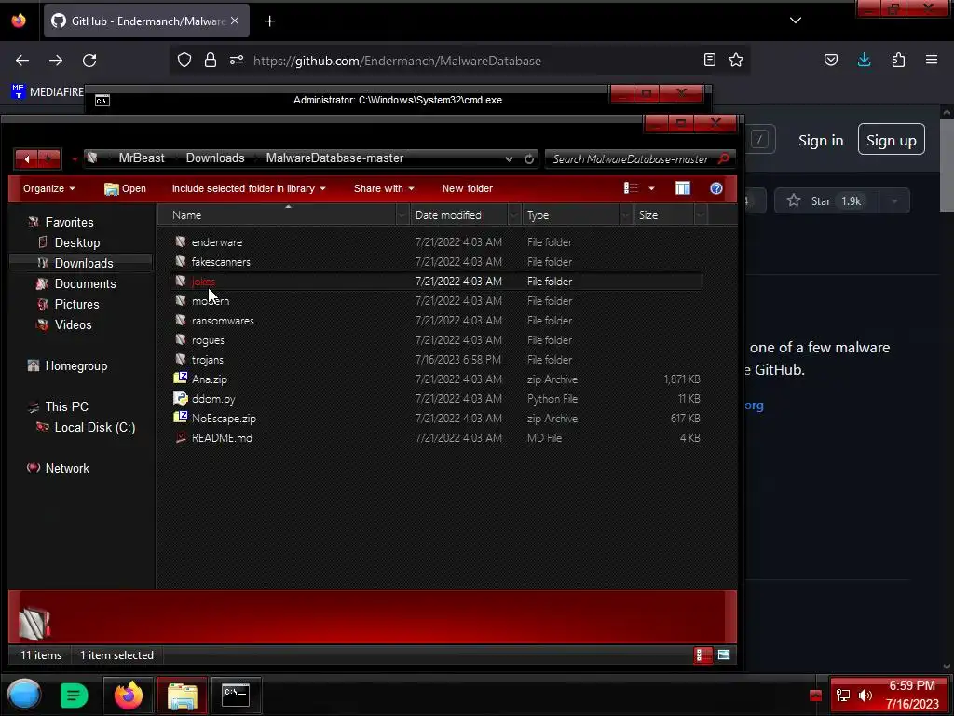The width and height of the screenshot is (954, 716).
Task: Sort by the Type column
Action: [538, 215]
